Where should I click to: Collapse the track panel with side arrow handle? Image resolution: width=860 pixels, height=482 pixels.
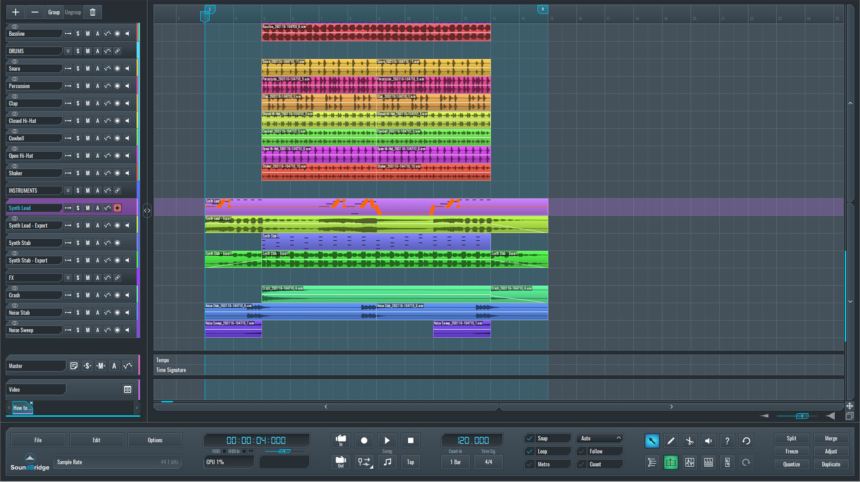[147, 210]
